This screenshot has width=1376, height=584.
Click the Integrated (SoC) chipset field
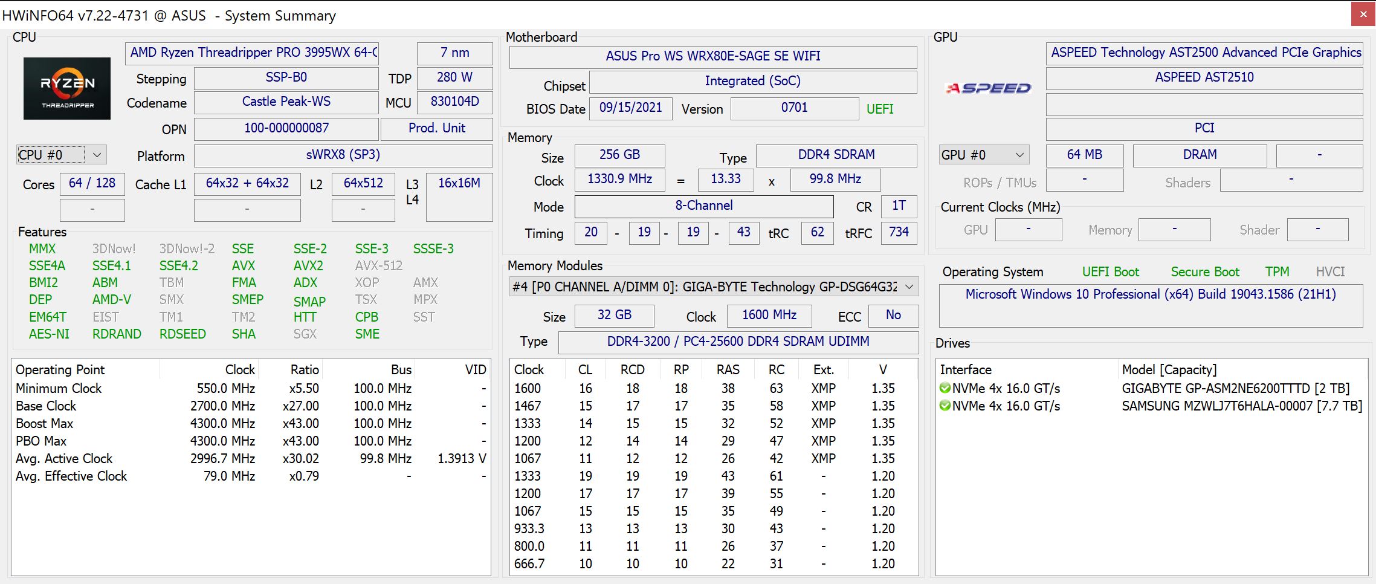point(753,81)
